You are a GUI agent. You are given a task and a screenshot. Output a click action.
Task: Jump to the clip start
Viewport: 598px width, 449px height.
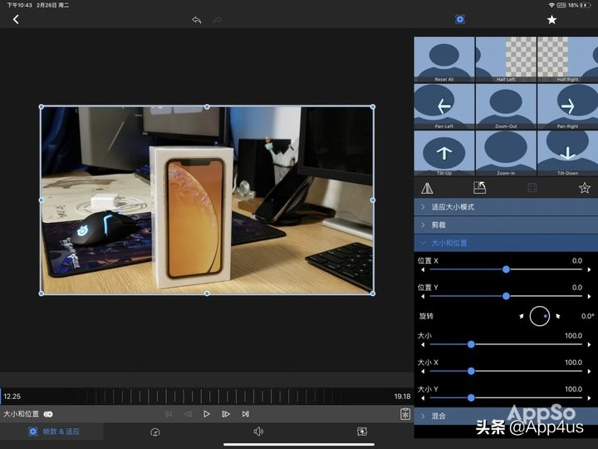[x=169, y=414]
